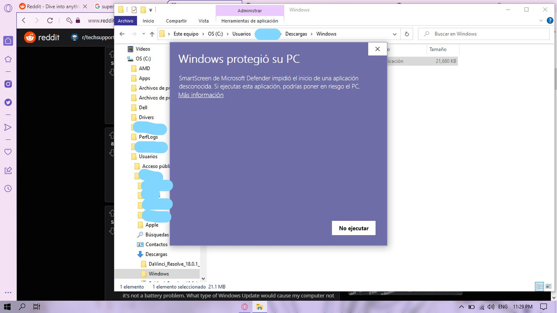This screenshot has width=557, height=313.
Task: Open the Inicio ribbon tab
Action: coord(148,21)
